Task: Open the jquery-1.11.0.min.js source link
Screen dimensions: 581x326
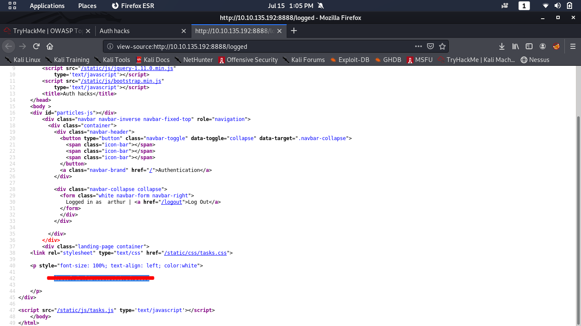Action: pyautogui.click(x=127, y=68)
